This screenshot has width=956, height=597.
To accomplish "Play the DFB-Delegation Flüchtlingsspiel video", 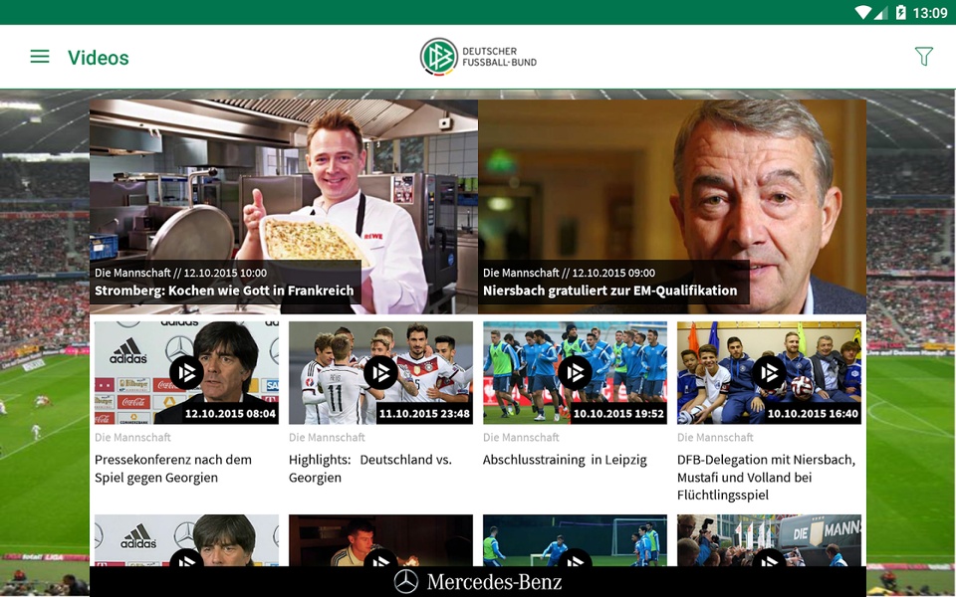I will (770, 373).
